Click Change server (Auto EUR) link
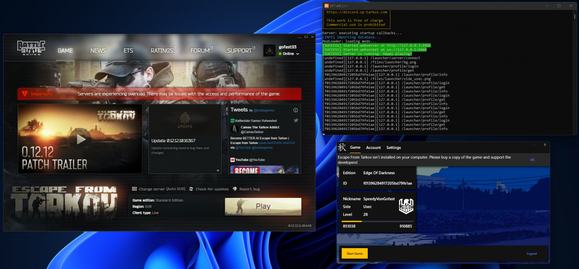 coord(161,189)
